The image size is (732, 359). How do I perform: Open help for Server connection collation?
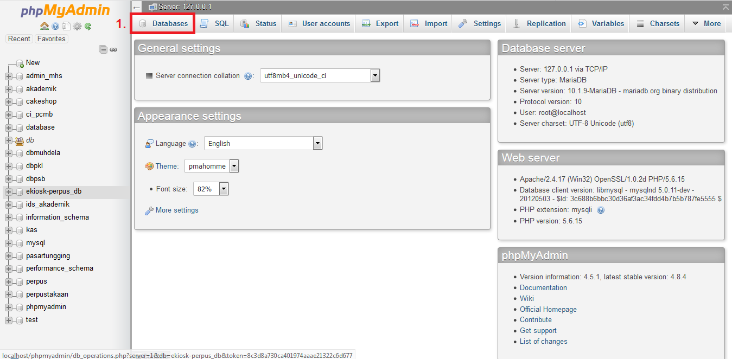tap(248, 76)
